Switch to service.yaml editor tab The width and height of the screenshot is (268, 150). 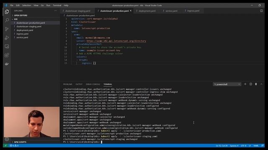pos(171,11)
